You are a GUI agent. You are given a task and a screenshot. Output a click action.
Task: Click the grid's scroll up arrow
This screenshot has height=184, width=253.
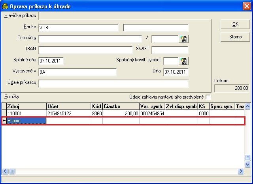click(x=248, y=106)
